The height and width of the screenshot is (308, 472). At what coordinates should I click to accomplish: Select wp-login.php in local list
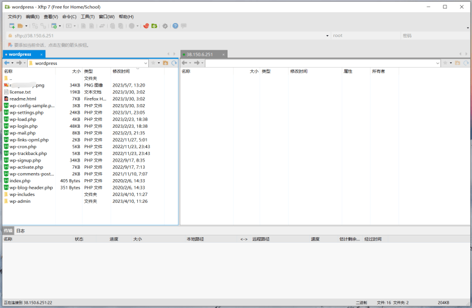click(x=24, y=126)
